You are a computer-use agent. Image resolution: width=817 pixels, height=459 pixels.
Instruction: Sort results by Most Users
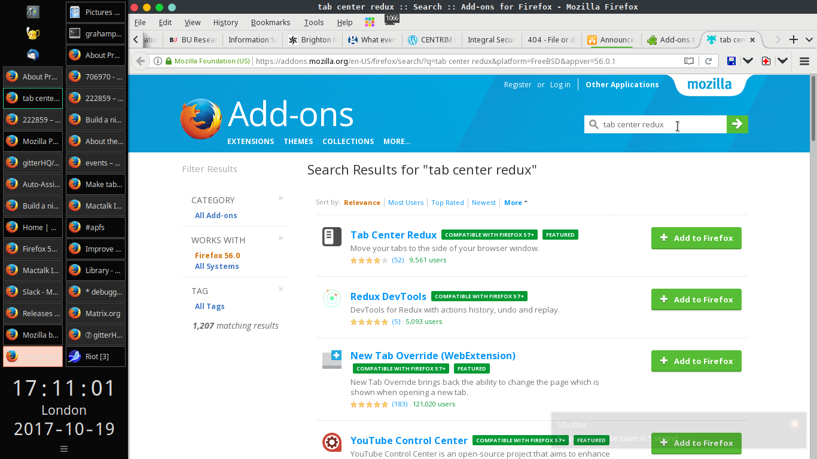click(406, 203)
